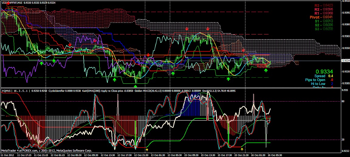Click the Pips to Open readout
The width and height of the screenshot is (350, 157).
click(319, 80)
